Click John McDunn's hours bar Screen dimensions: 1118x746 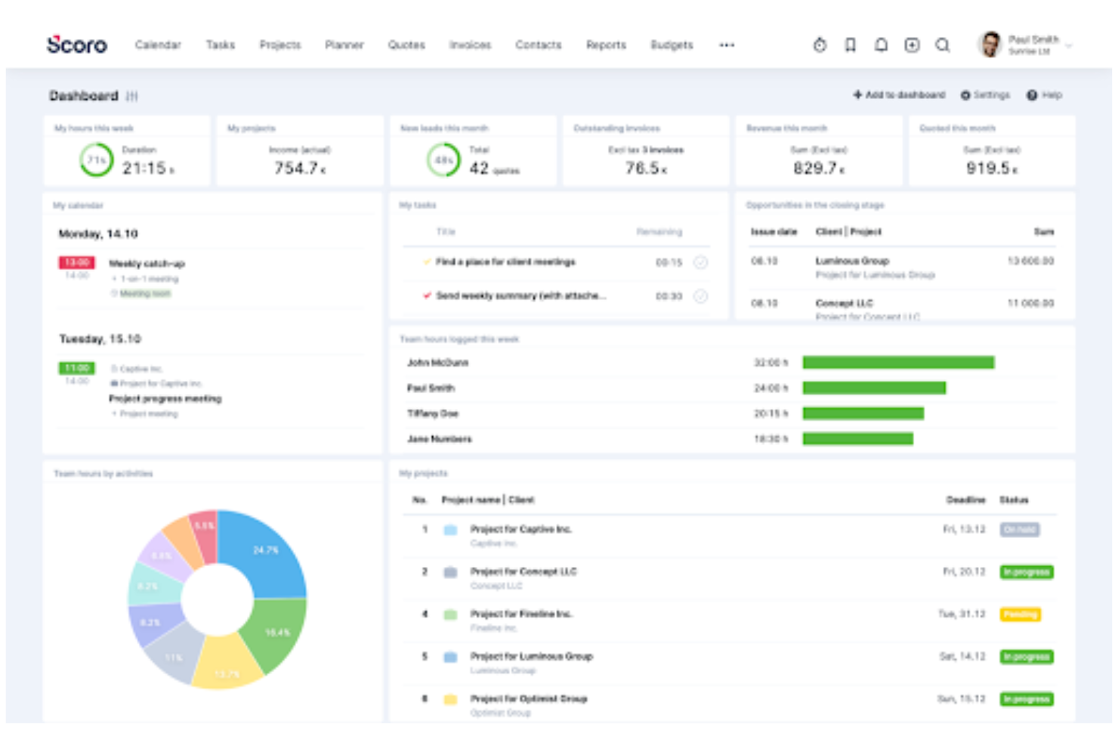coord(898,363)
